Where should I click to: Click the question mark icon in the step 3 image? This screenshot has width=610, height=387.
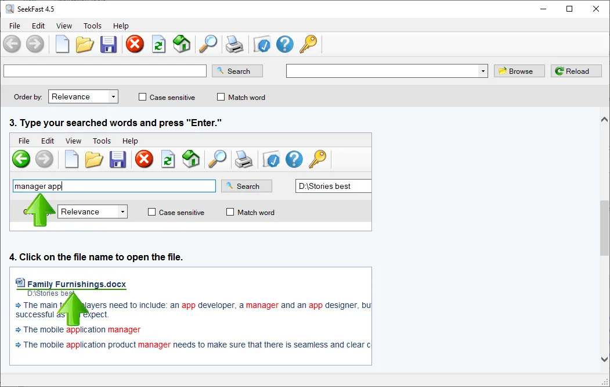pyautogui.click(x=294, y=159)
